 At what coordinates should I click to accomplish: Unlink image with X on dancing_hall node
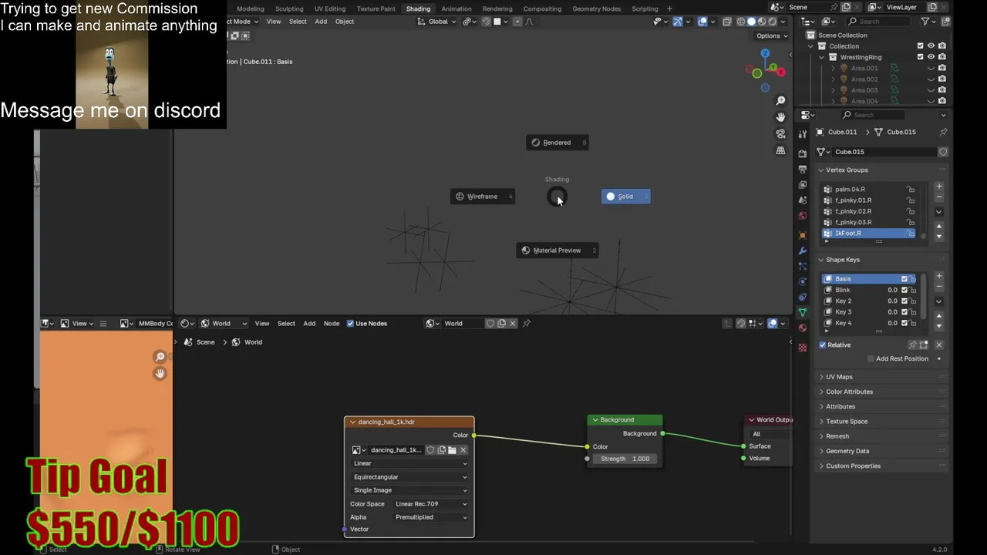tap(463, 450)
